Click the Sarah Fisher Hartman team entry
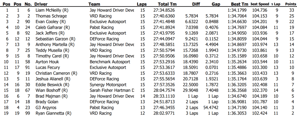 (112, 91)
